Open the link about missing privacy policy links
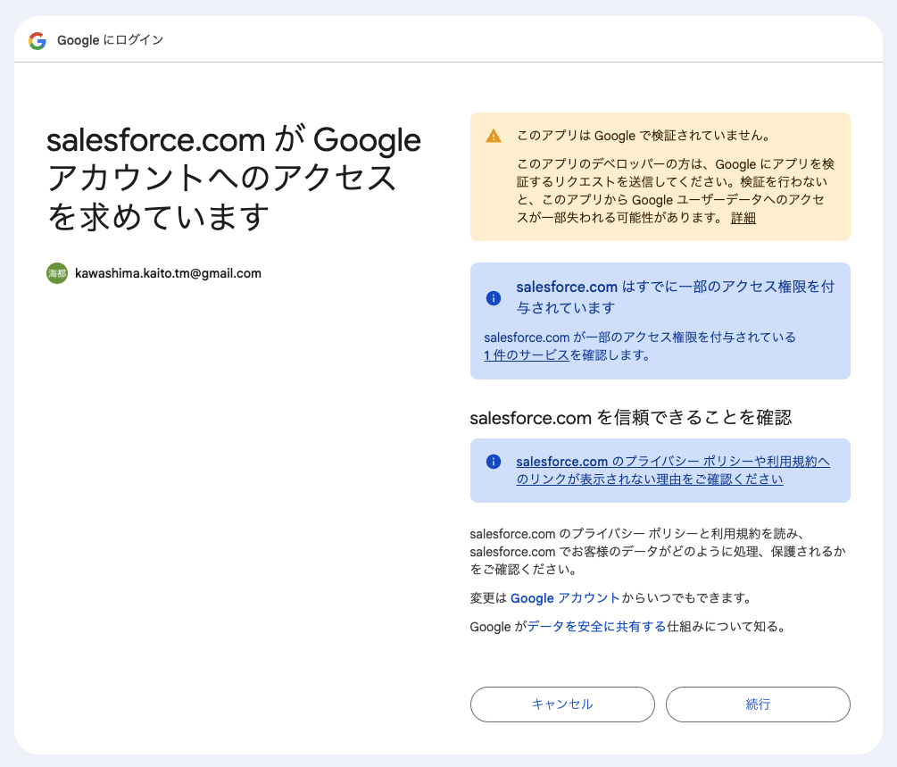This screenshot has height=767, width=897. pyautogui.click(x=672, y=471)
